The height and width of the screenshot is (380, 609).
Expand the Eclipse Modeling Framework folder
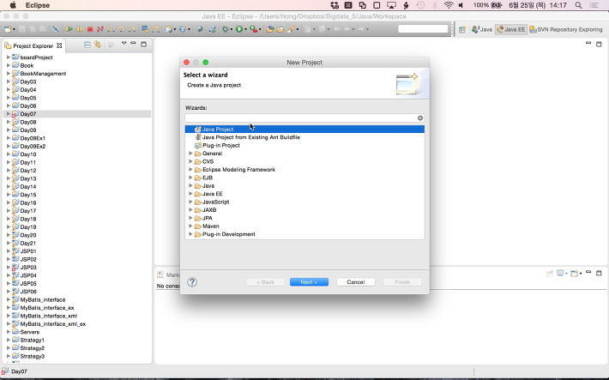point(190,169)
